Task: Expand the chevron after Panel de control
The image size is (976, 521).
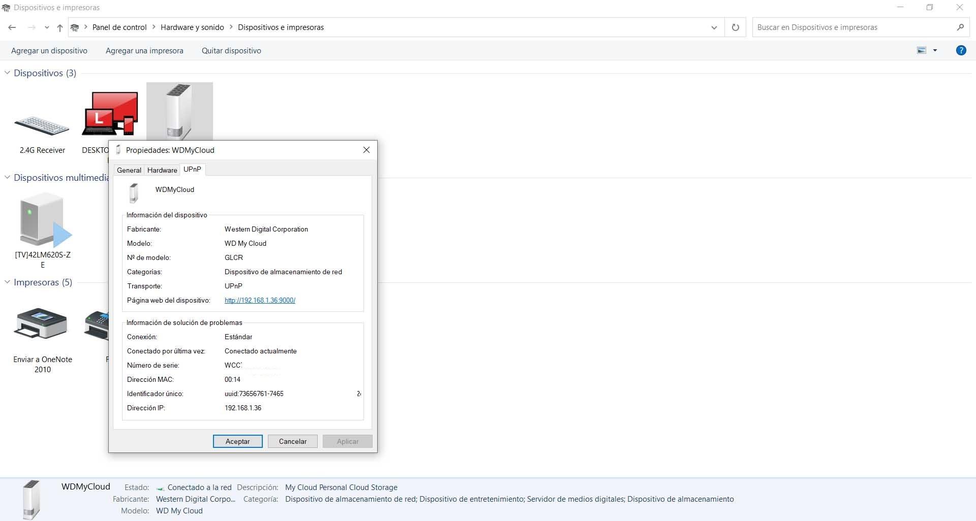Action: coord(154,27)
